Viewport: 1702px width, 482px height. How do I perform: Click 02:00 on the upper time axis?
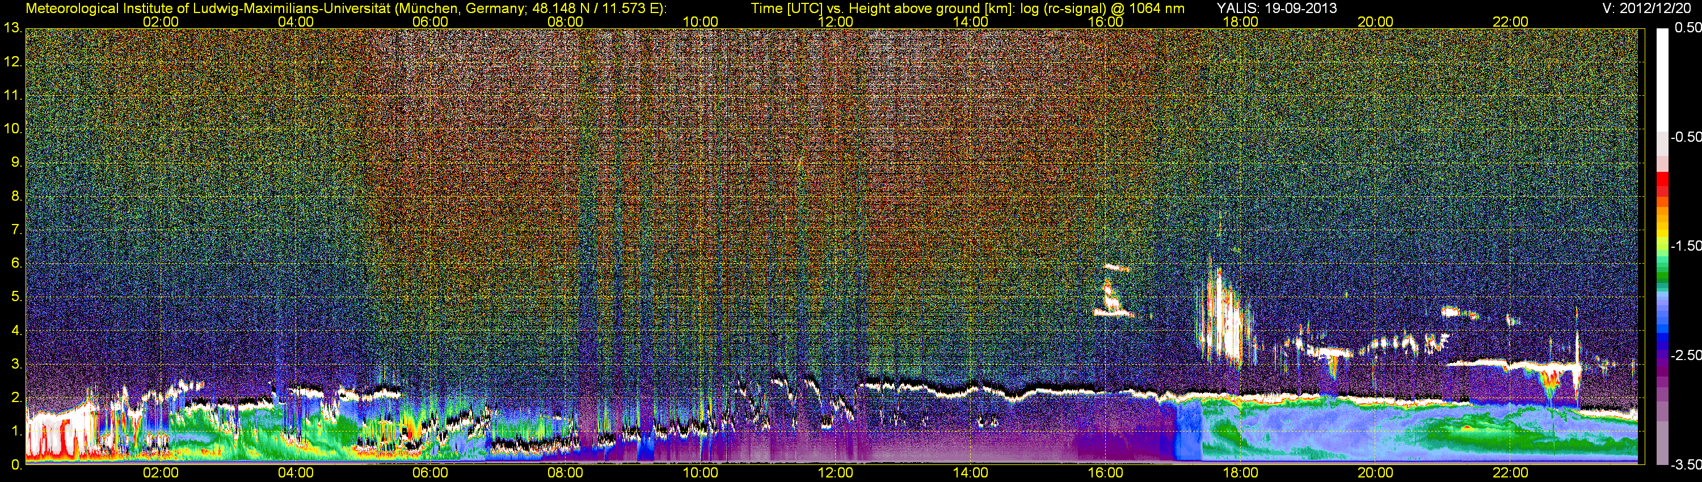[161, 22]
